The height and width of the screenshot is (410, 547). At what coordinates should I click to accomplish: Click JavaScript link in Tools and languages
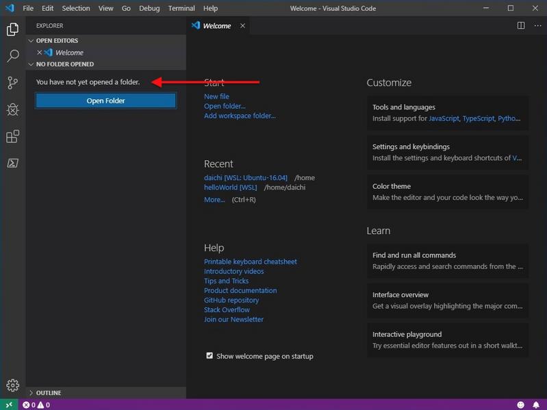coord(444,118)
